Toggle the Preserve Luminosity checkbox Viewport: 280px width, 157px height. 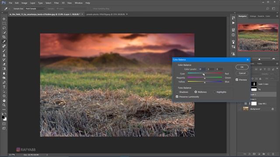click(x=177, y=97)
